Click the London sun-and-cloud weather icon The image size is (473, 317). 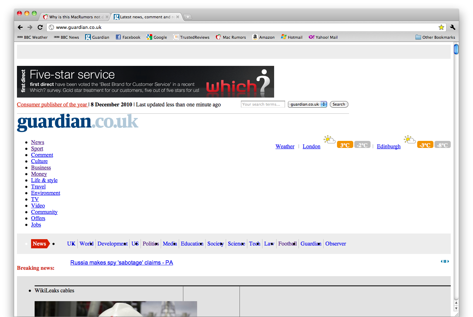(329, 139)
